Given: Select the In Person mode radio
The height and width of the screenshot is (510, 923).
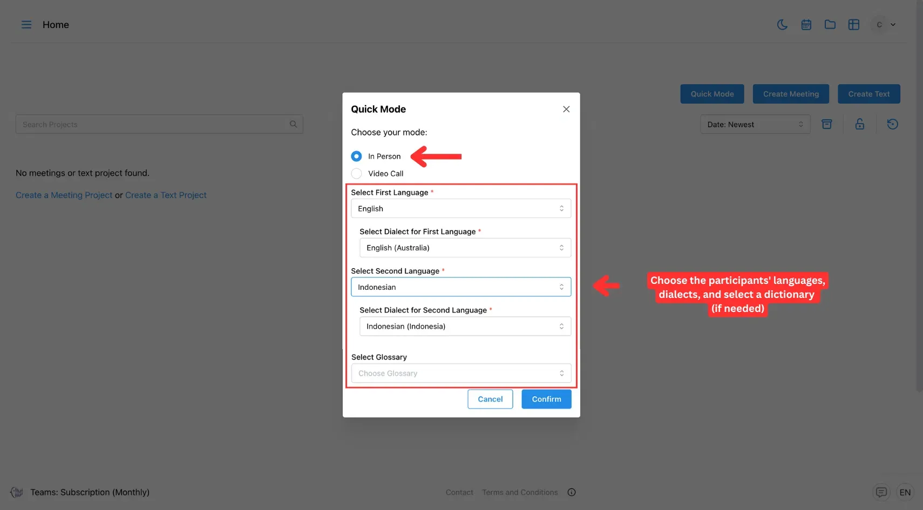Looking at the screenshot, I should point(356,156).
